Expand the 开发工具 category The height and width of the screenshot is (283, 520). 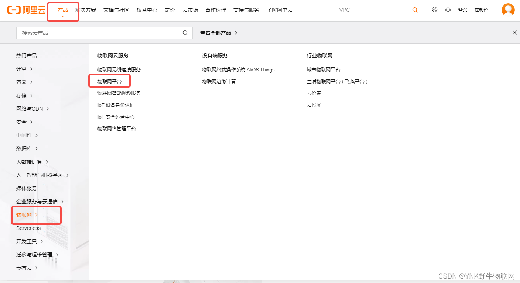pos(30,241)
